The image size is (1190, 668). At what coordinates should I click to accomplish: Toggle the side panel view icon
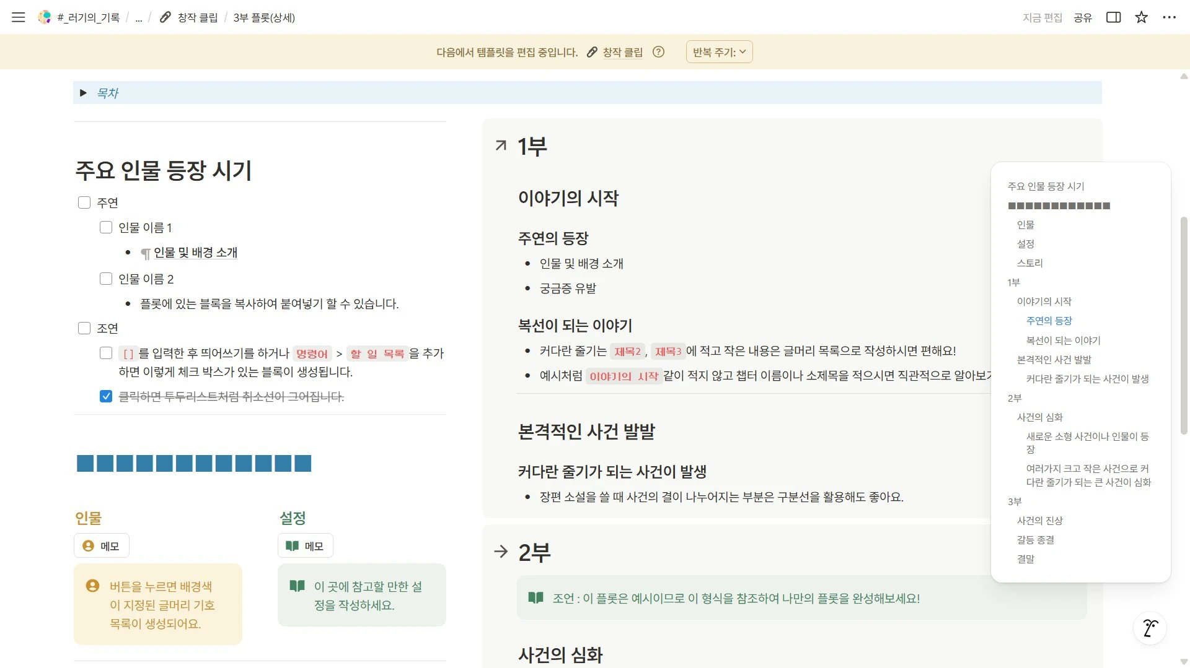(1113, 17)
